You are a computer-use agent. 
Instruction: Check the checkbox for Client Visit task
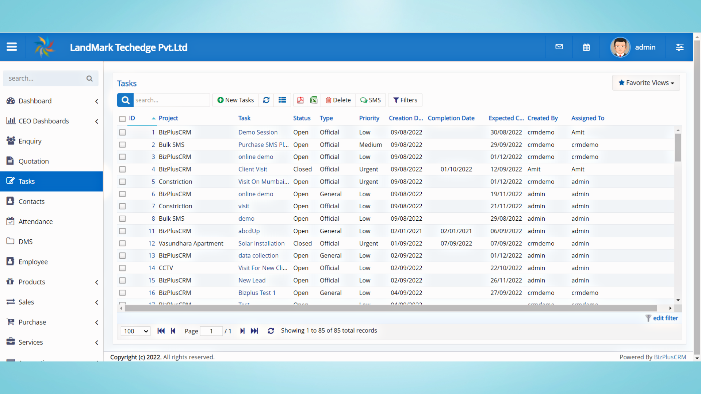point(122,169)
